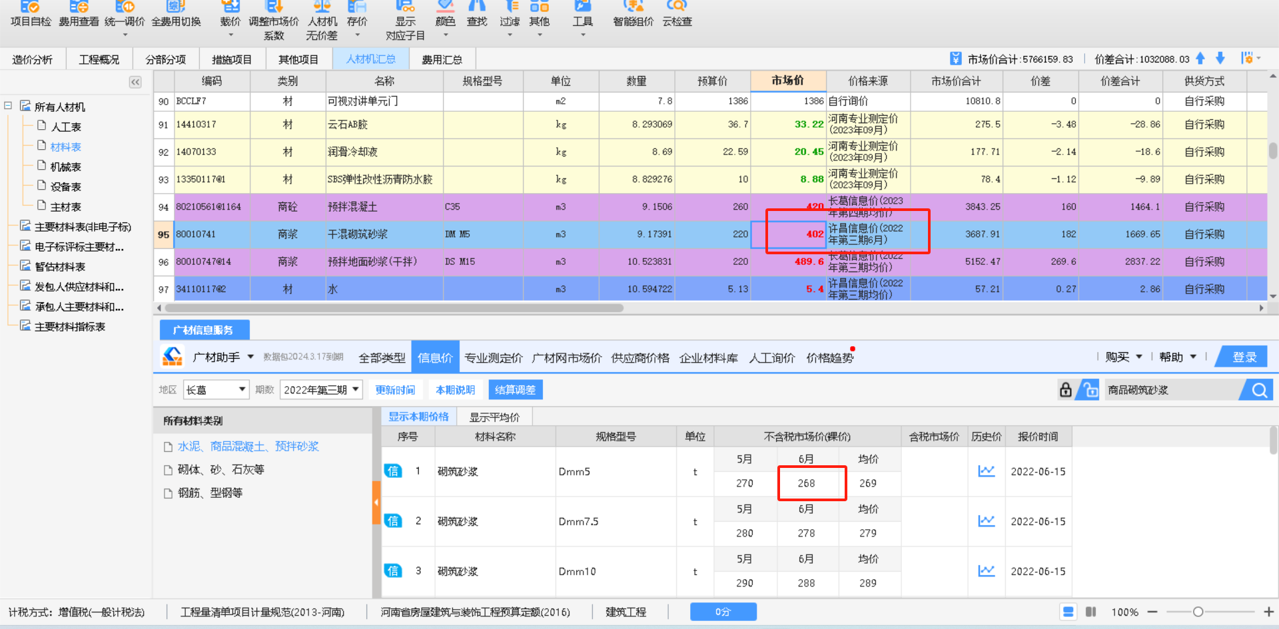Open the 统一调价 dropdown arrow
The height and width of the screenshot is (629, 1279).
125,35
